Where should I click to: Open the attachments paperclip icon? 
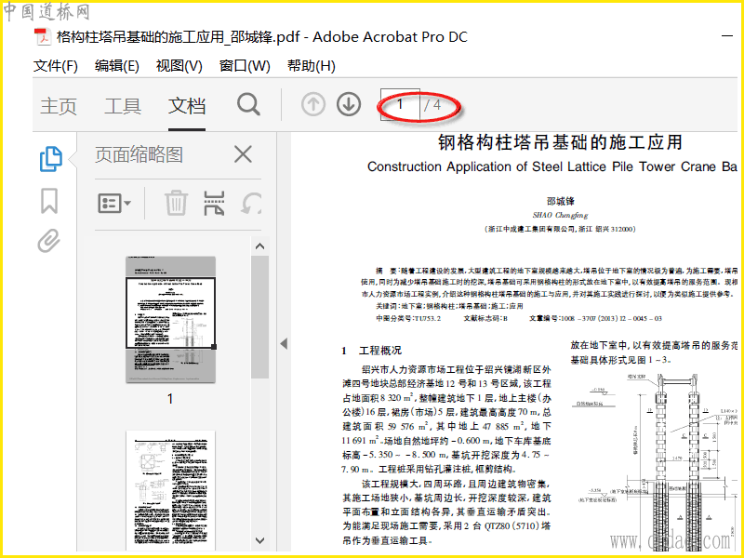coord(49,241)
